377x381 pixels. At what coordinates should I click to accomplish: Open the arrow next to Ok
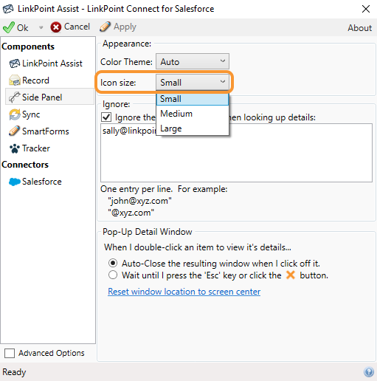click(41, 27)
